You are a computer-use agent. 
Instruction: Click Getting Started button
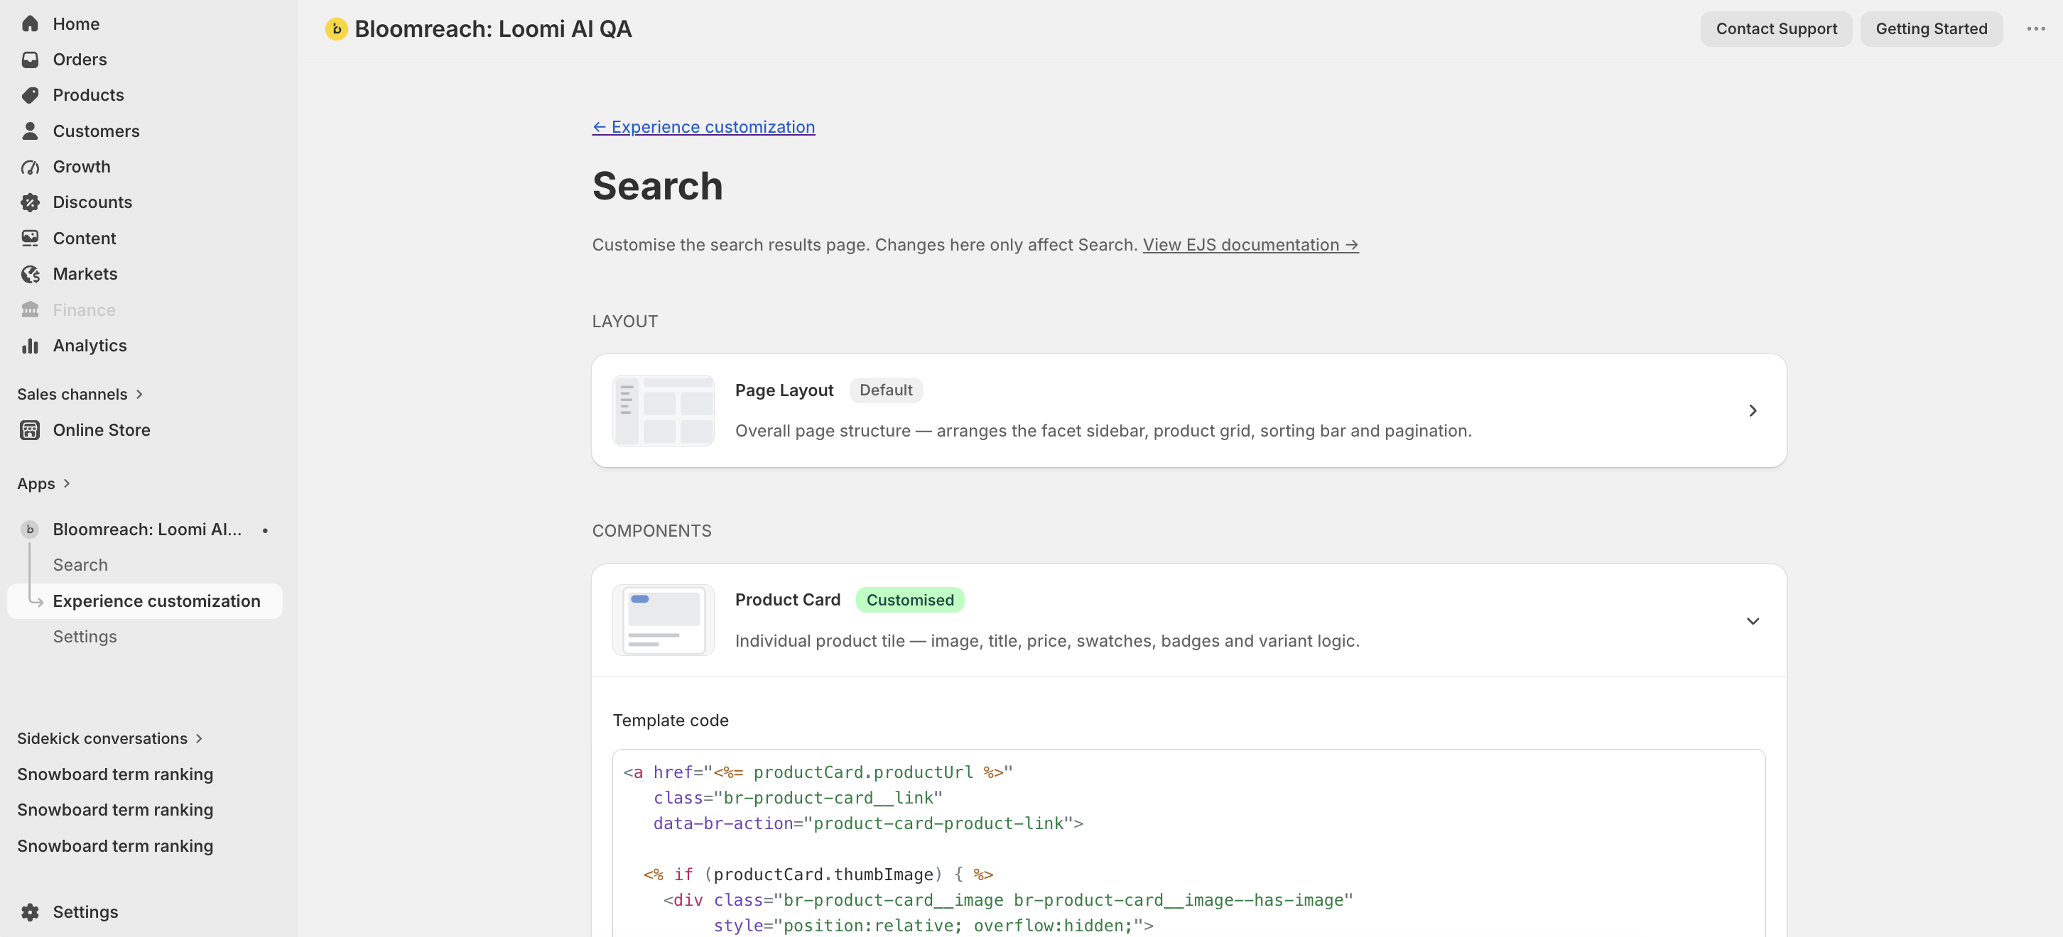[x=1931, y=29]
